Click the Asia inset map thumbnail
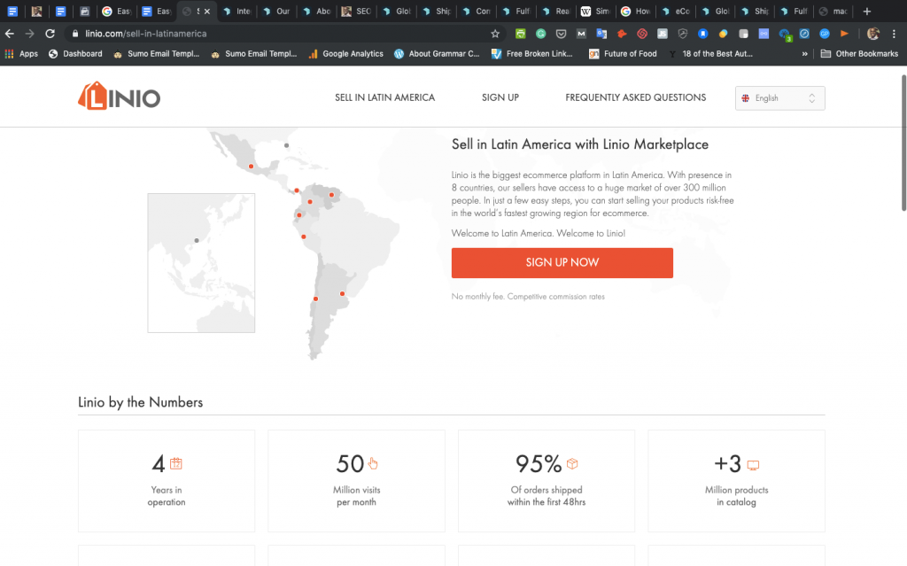This screenshot has height=566, width=907. [201, 263]
